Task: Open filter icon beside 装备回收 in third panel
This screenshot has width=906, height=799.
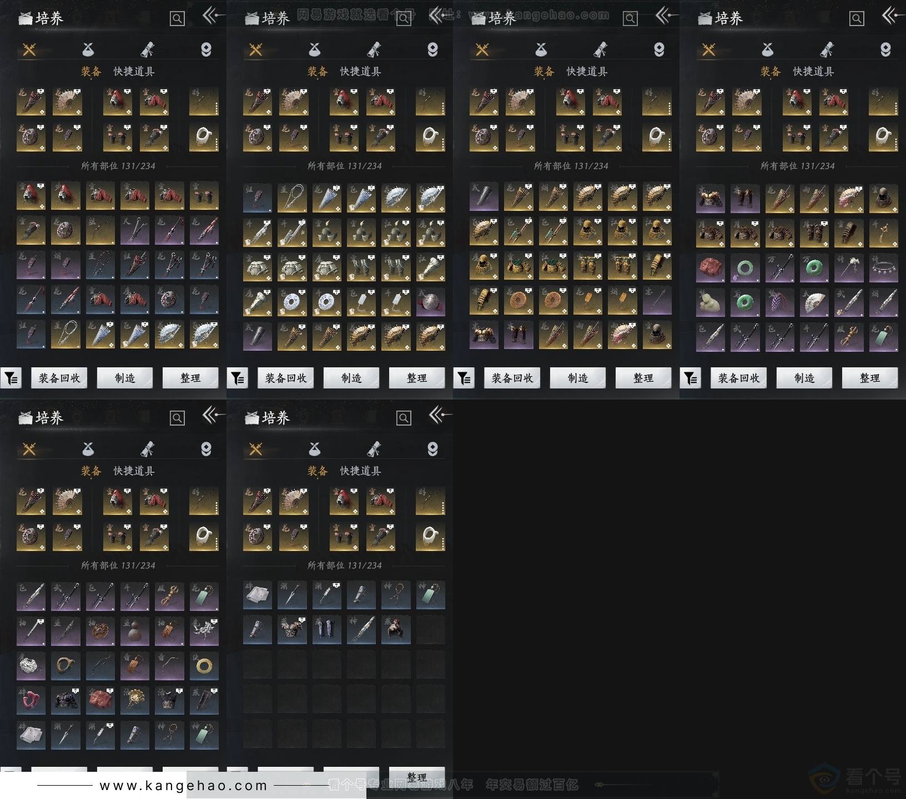Action: [x=464, y=378]
